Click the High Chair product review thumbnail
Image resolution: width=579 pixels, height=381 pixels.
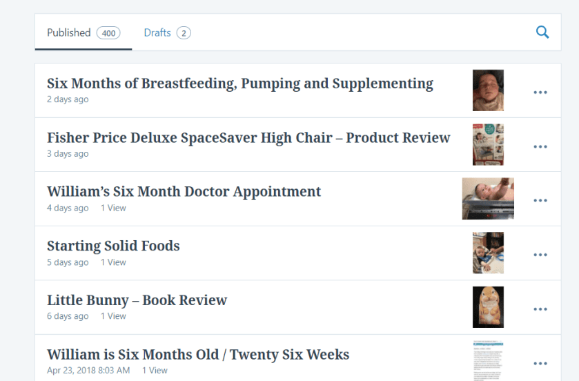point(488,144)
